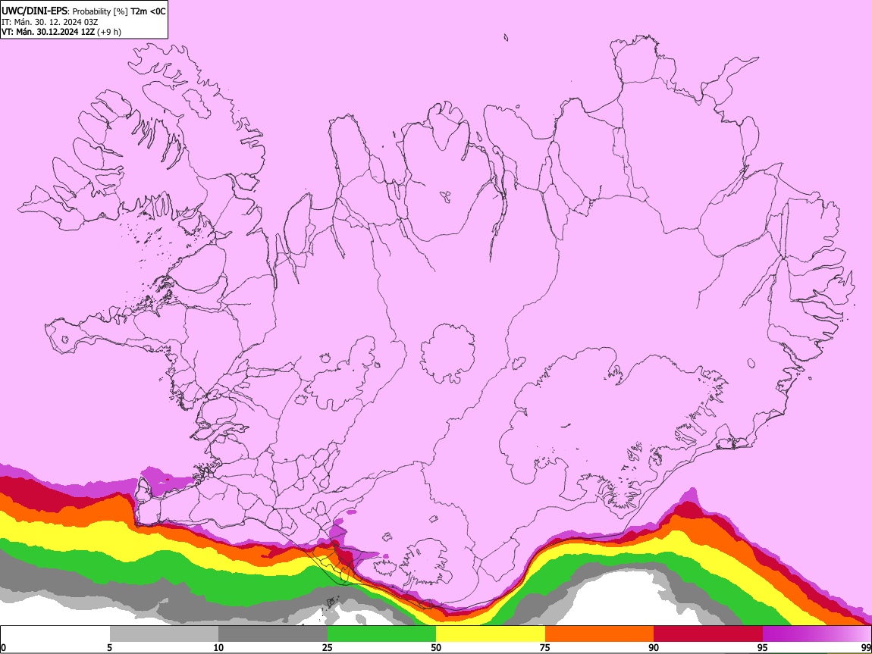Screen dimensions: 872x654
Task: Click the '(+9 h)' forecast offset text
Action: (x=109, y=32)
